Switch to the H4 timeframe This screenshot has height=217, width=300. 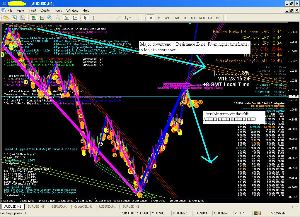(210, 18)
